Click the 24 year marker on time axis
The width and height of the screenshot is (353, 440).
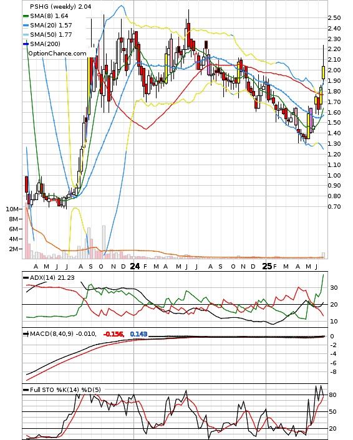tap(135, 266)
